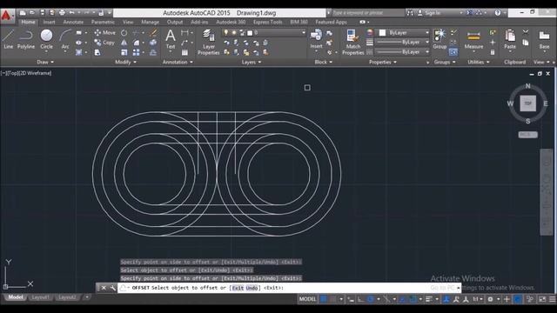Click Sign In button

429,13
